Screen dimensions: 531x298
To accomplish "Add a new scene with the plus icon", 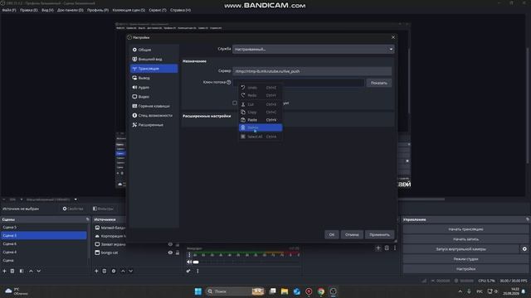I will click(x=4, y=271).
